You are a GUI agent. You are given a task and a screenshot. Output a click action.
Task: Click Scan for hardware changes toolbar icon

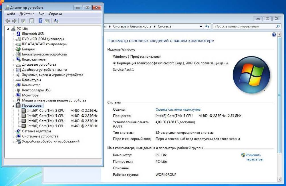56,21
